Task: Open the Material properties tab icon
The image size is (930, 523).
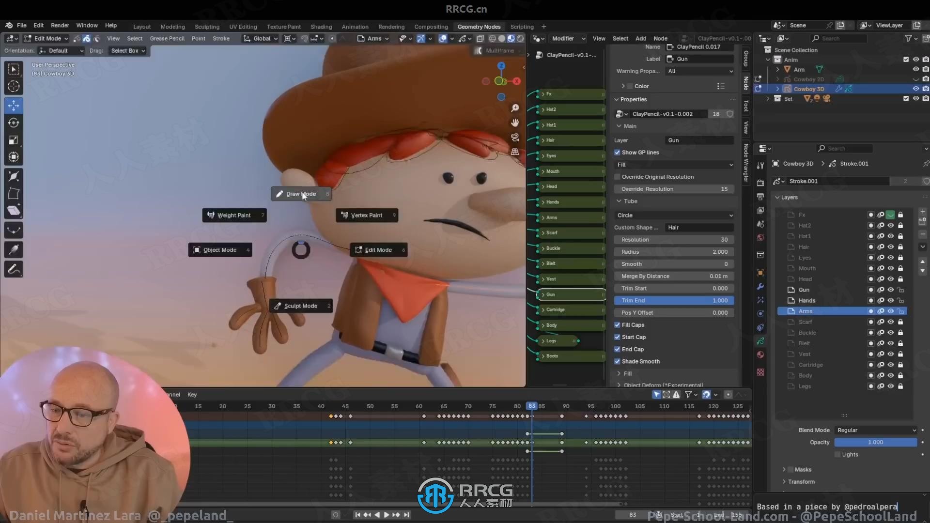Action: 760,354
